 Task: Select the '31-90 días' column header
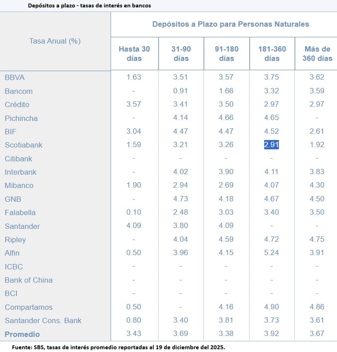point(181,54)
